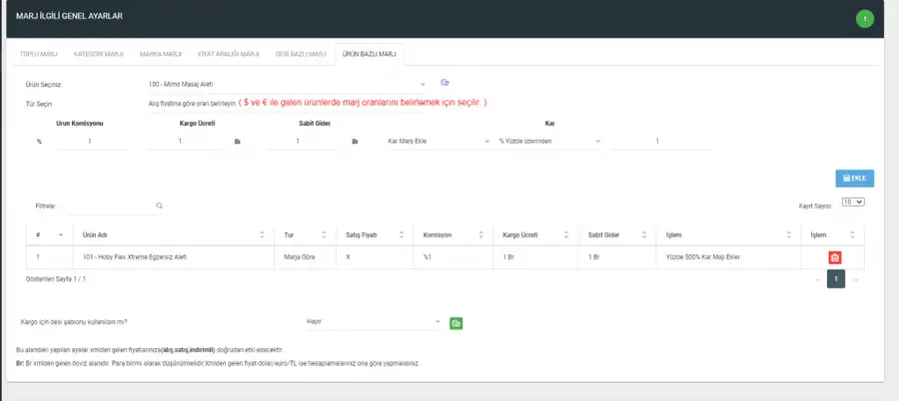Viewport: 899px width, 401px height.
Task: Go to the next page arrow
Action: pyautogui.click(x=856, y=279)
